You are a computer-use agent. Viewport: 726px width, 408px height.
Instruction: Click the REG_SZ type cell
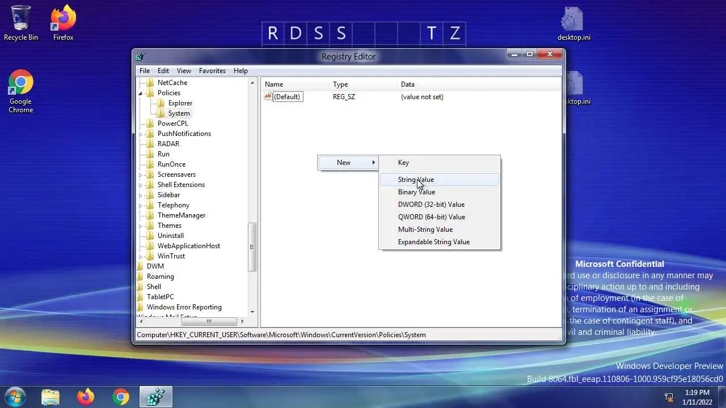click(x=344, y=97)
